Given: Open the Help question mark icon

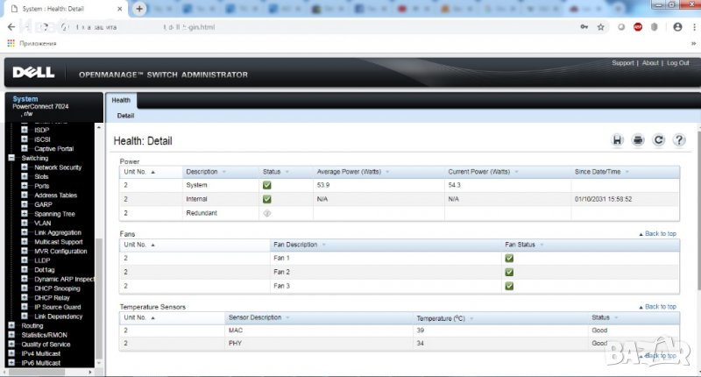Looking at the screenshot, I should click(x=678, y=140).
